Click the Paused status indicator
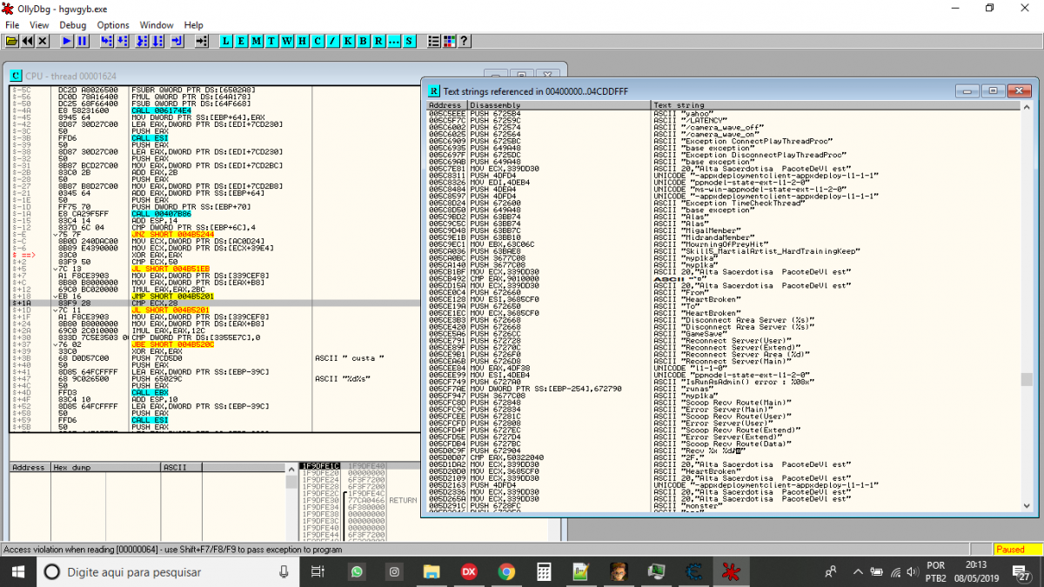 pyautogui.click(x=1017, y=550)
